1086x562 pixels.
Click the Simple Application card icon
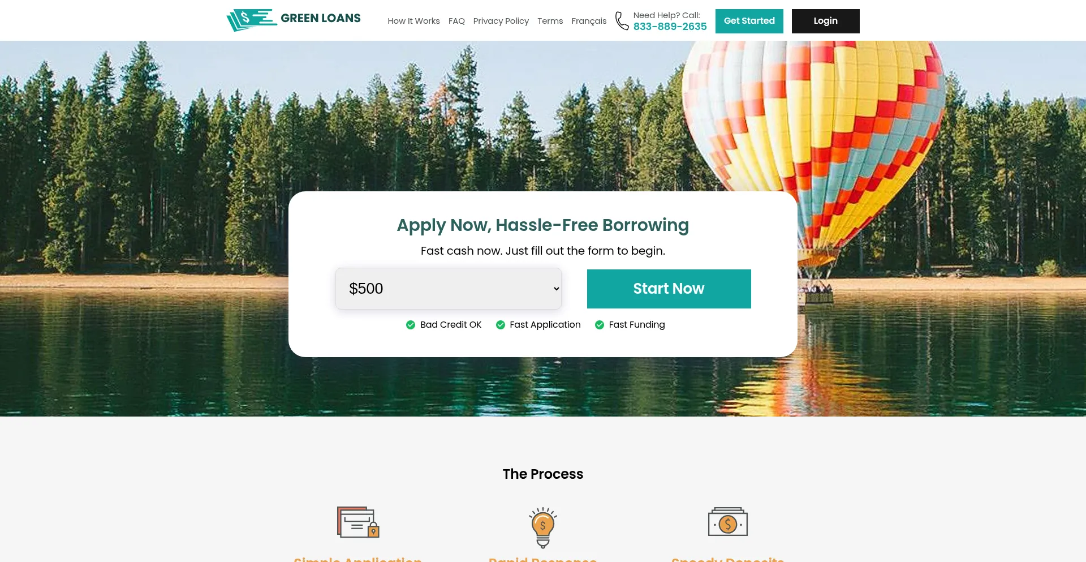[358, 522]
